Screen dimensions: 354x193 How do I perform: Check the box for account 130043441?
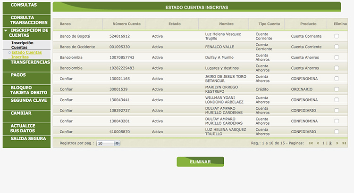(x=337, y=99)
